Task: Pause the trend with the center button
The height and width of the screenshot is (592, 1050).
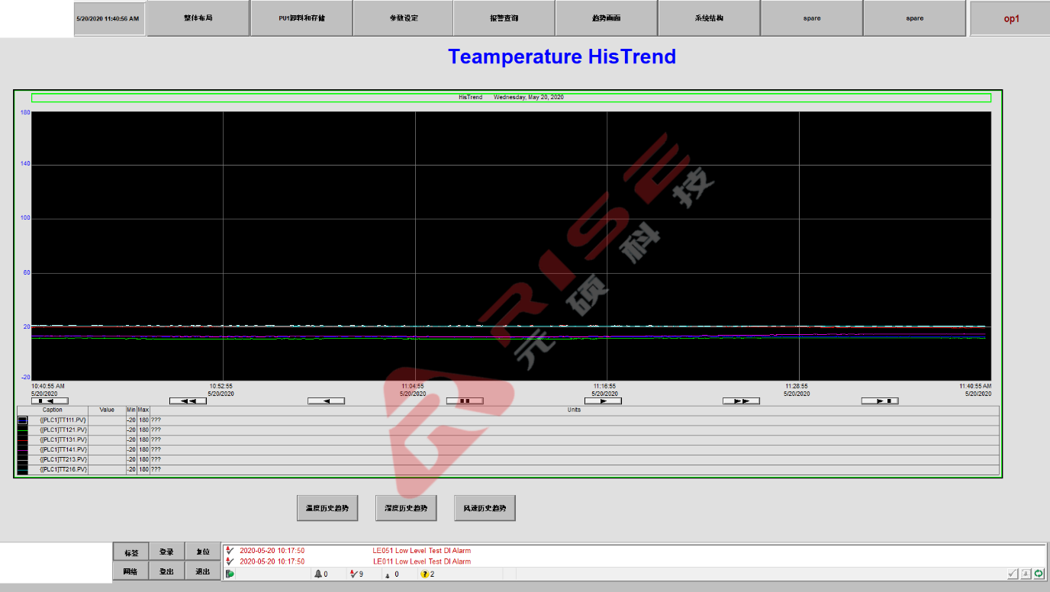Action: pyautogui.click(x=465, y=401)
